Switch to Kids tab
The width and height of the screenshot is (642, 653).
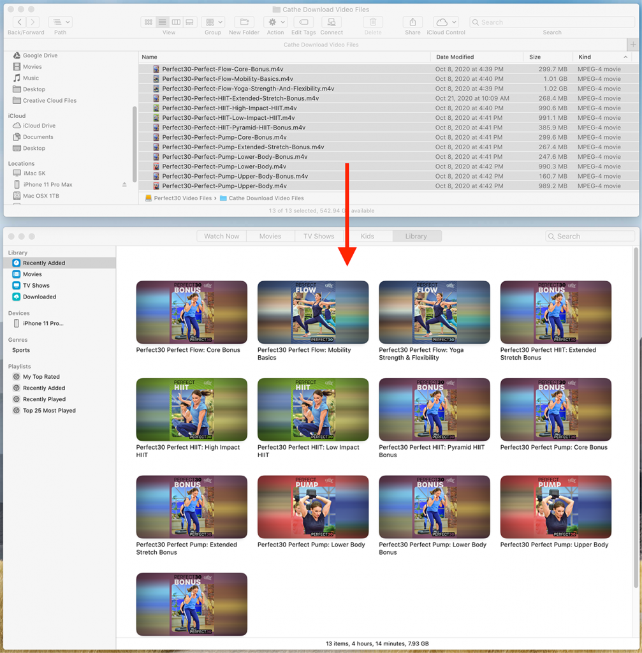click(367, 236)
